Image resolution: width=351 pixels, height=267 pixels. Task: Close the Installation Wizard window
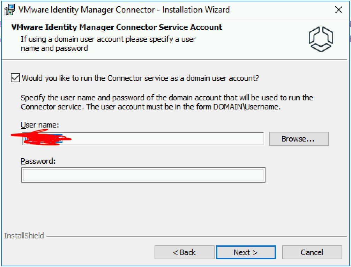click(338, 10)
